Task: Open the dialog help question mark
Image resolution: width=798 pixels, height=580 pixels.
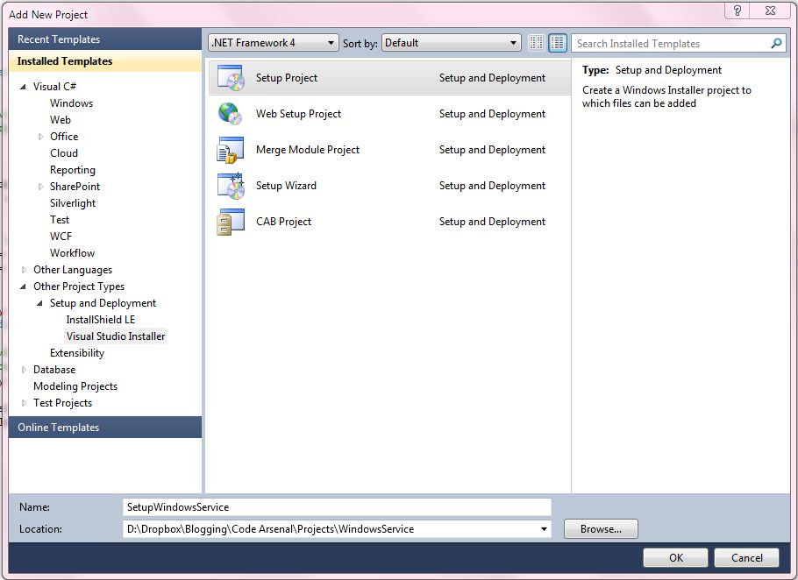Action: (x=737, y=11)
